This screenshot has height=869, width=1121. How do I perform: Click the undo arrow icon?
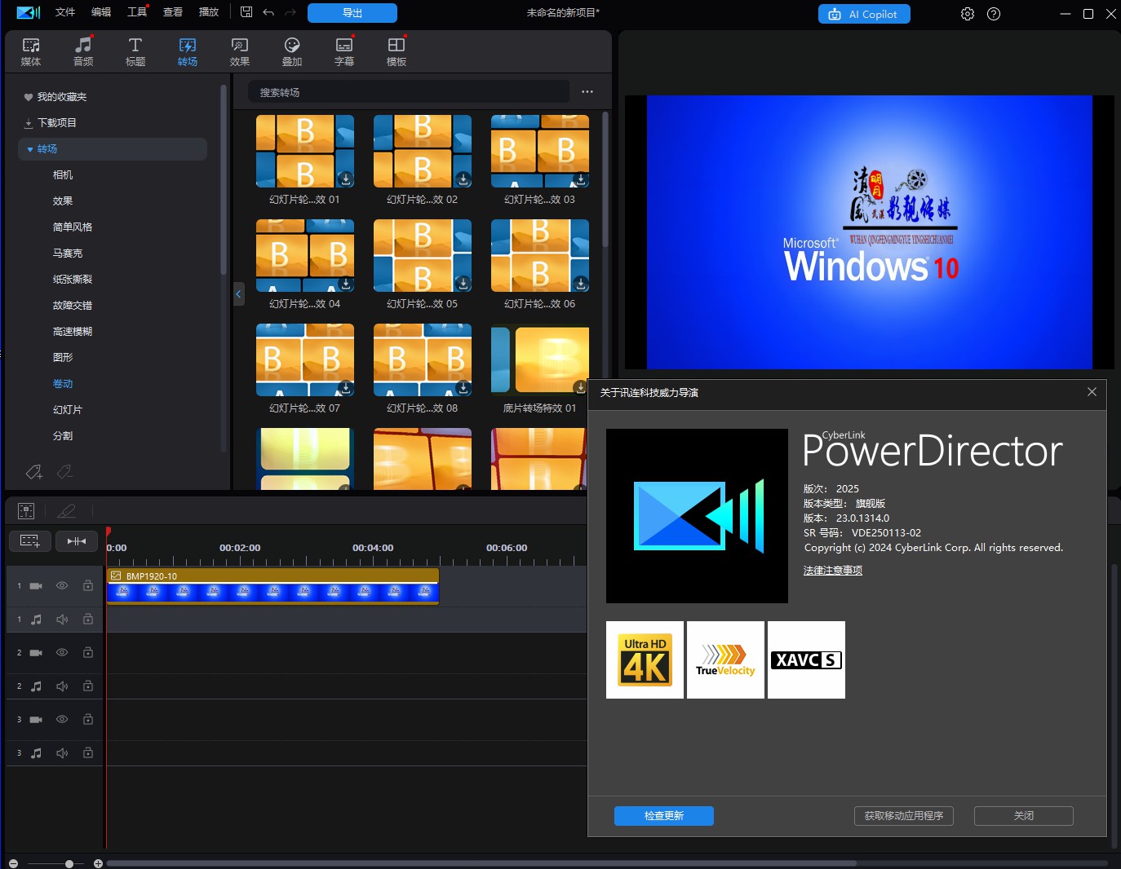coord(268,12)
